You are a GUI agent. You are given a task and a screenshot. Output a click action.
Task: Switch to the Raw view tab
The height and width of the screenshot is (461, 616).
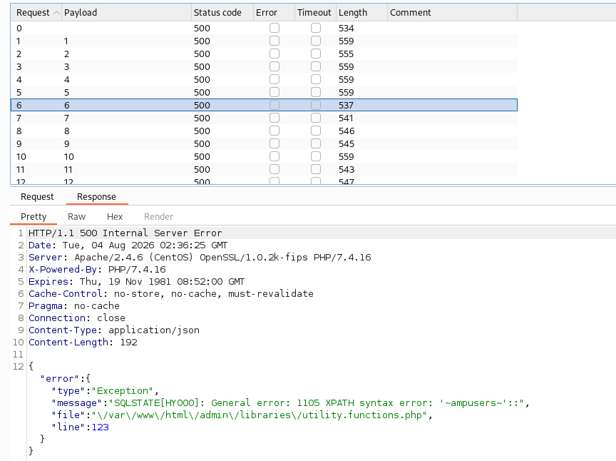[76, 217]
